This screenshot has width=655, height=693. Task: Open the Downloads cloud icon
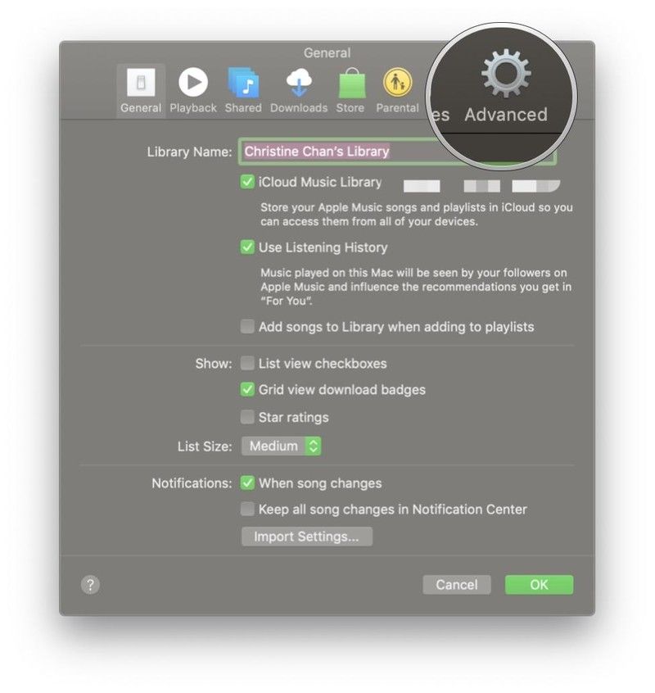coord(299,83)
